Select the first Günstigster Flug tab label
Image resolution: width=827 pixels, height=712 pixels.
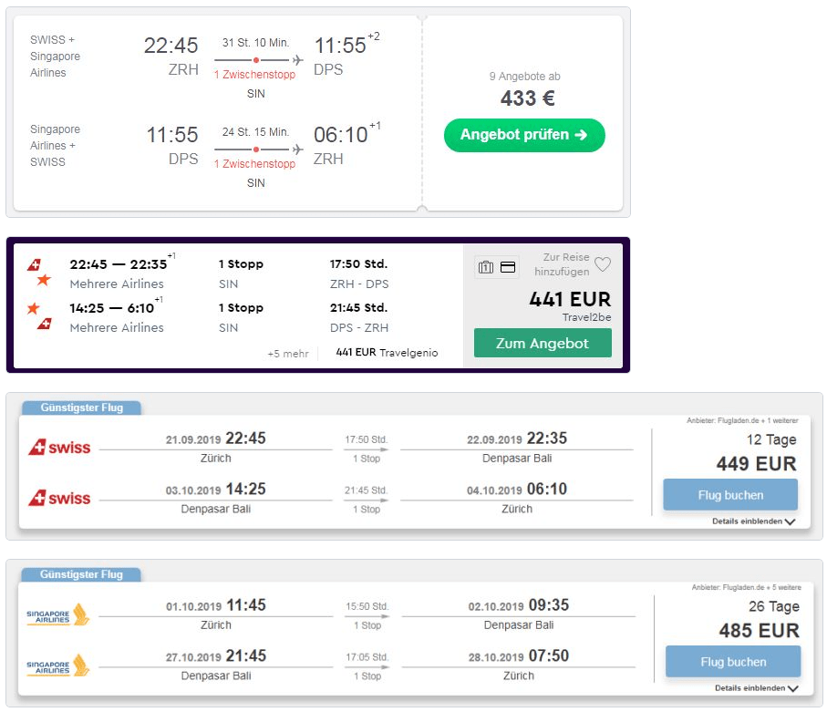82,408
